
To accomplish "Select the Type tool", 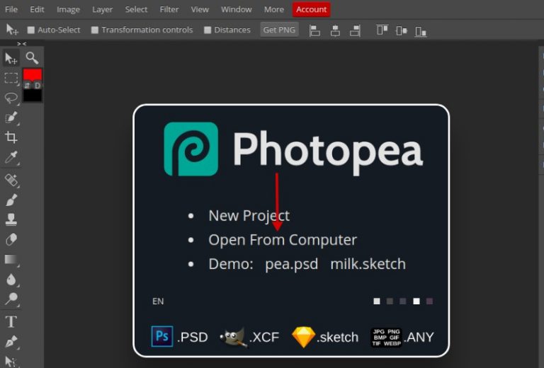I will click(x=11, y=322).
